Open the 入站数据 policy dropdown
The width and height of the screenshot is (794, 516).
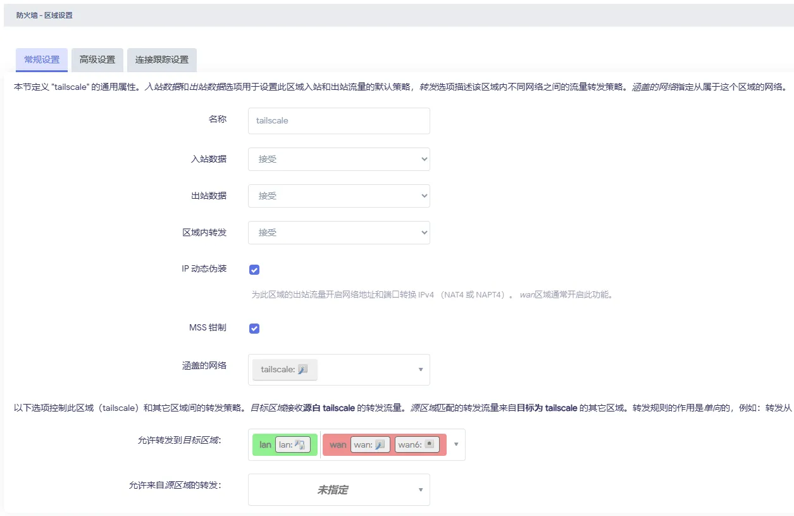(x=338, y=160)
